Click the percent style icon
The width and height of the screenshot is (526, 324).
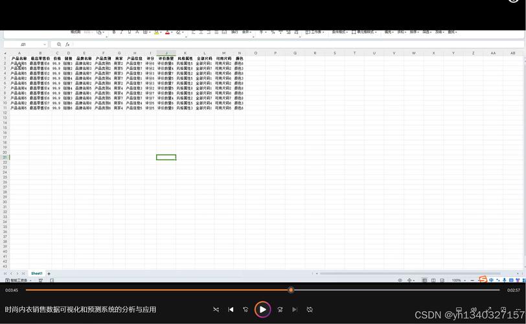pos(273,32)
